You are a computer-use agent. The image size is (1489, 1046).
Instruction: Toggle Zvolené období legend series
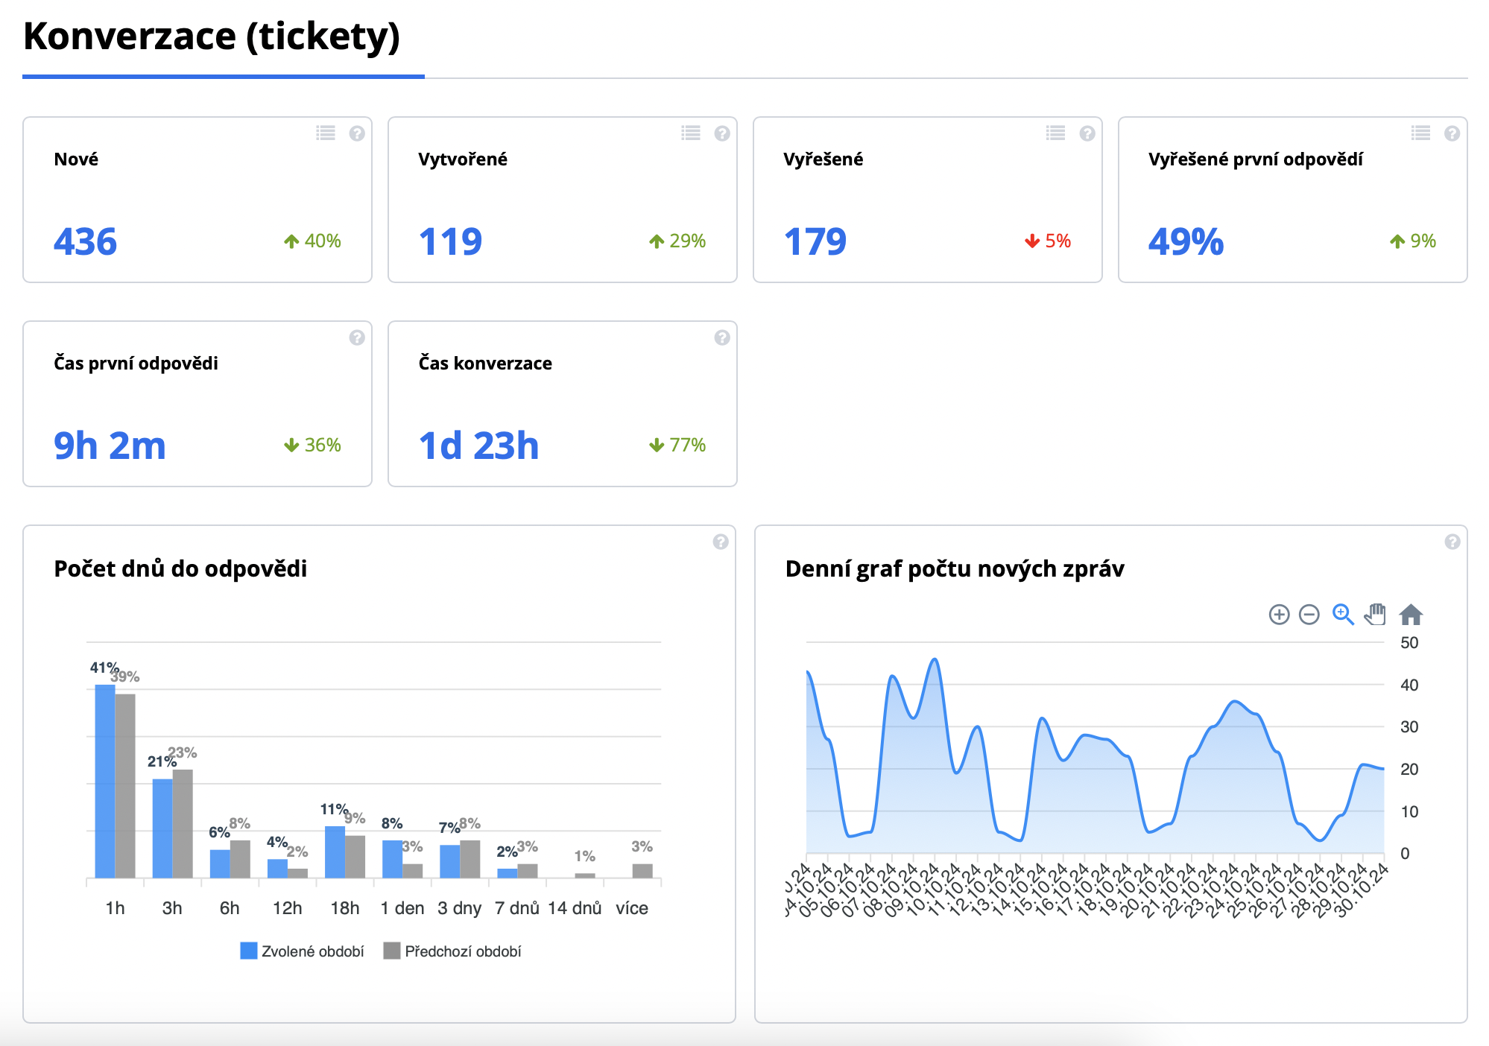(x=303, y=951)
